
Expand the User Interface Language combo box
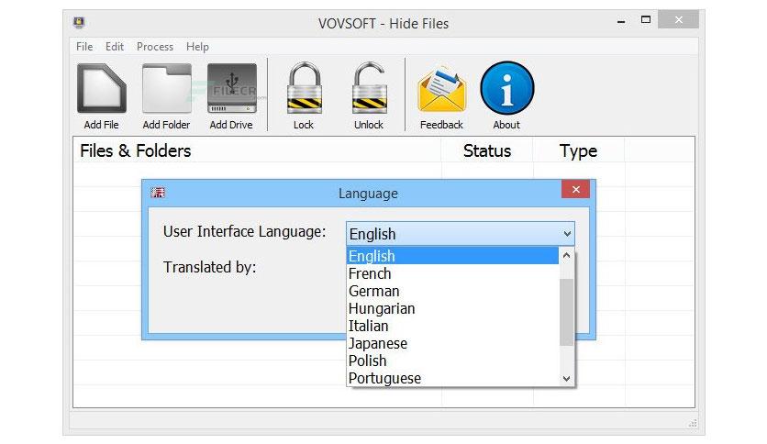pos(461,234)
